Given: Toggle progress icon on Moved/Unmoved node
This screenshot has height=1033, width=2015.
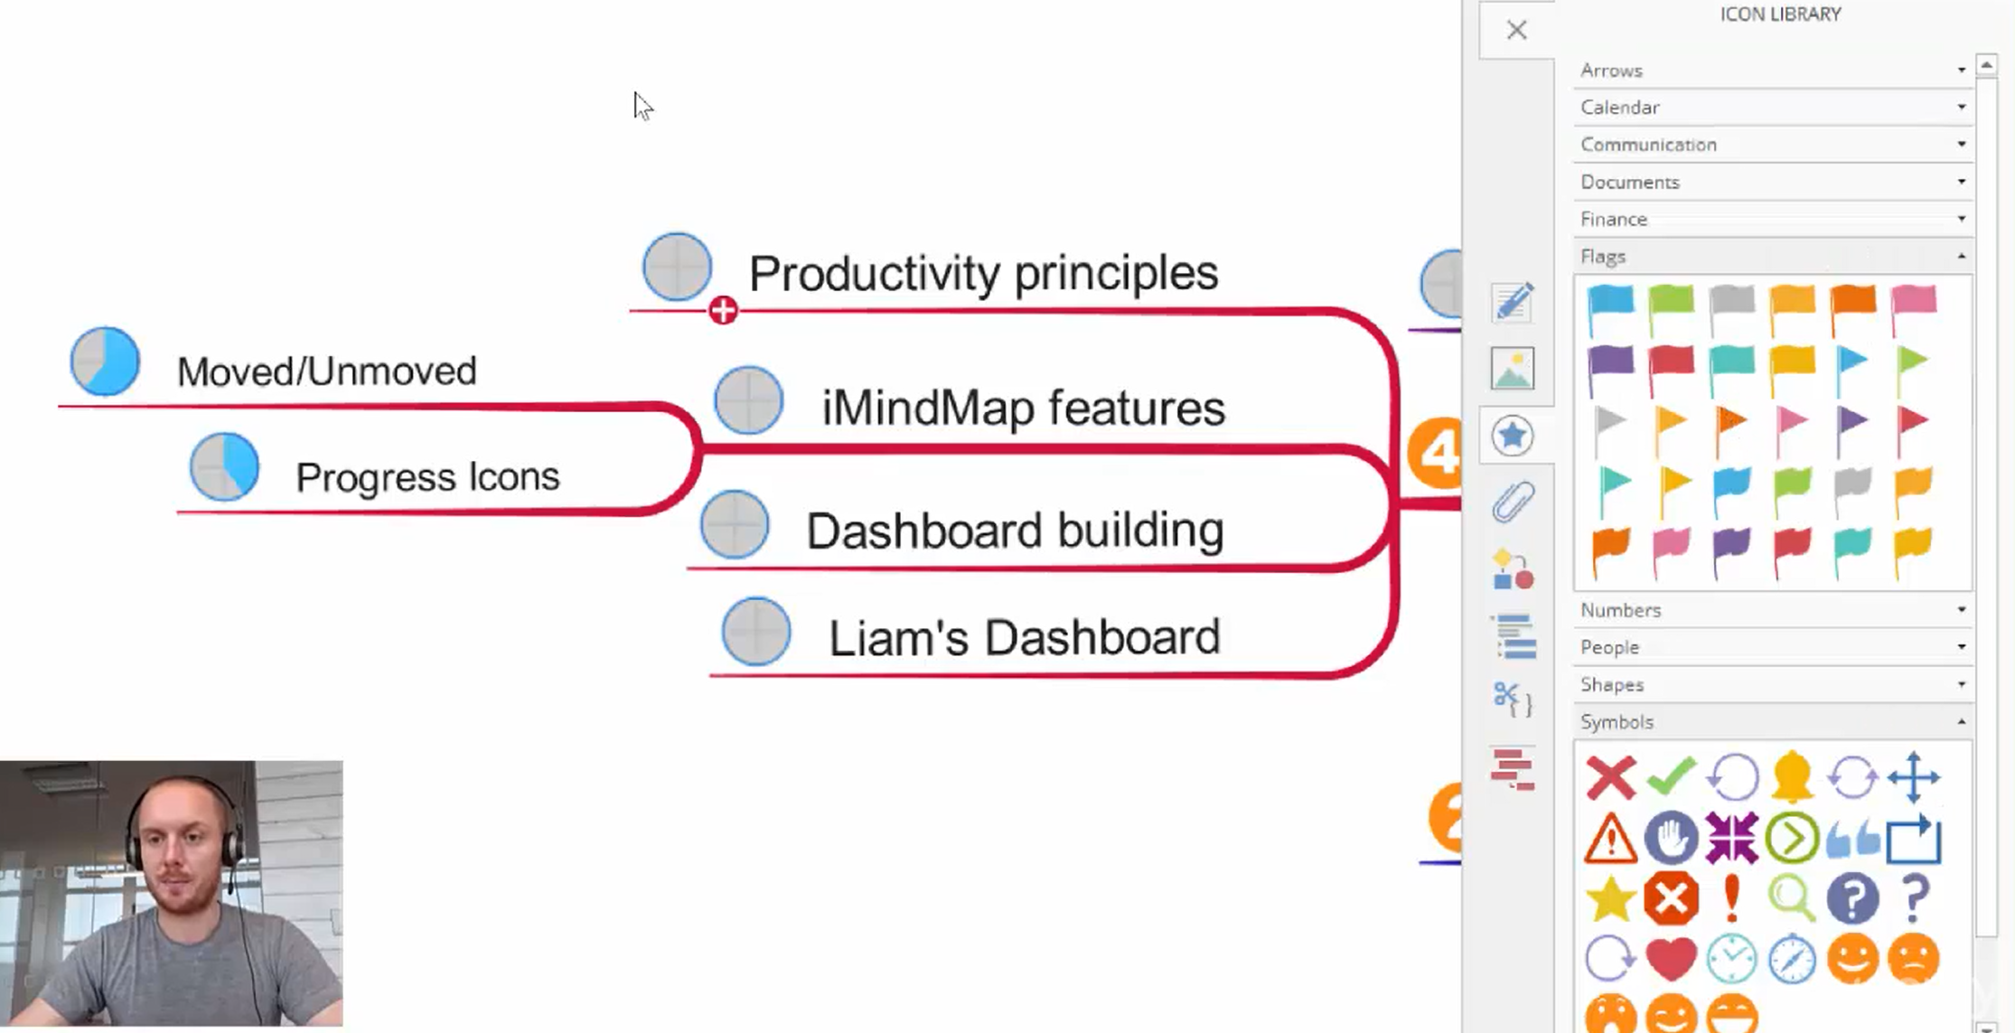Looking at the screenshot, I should 106,363.
